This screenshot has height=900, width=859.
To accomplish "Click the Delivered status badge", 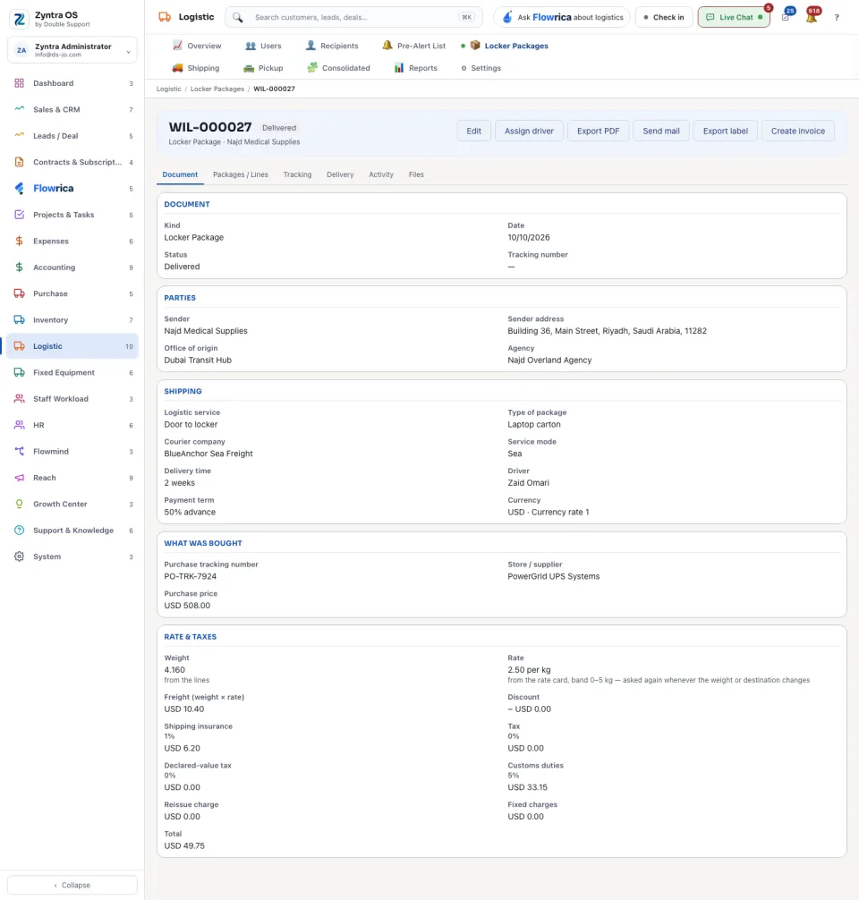I will coord(279,128).
